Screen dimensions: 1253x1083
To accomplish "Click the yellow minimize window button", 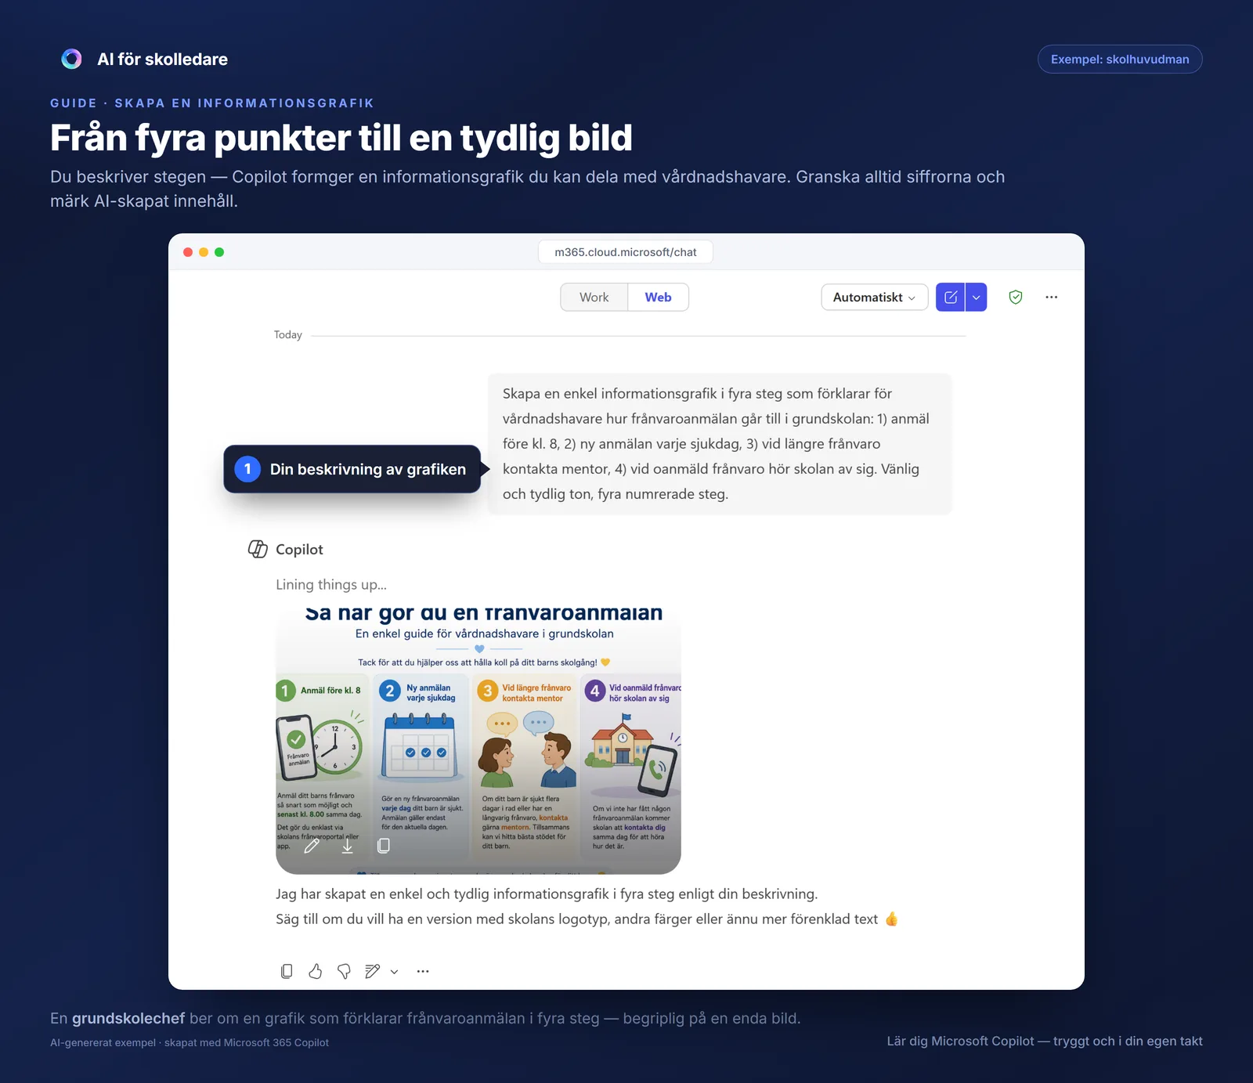I will 204,252.
